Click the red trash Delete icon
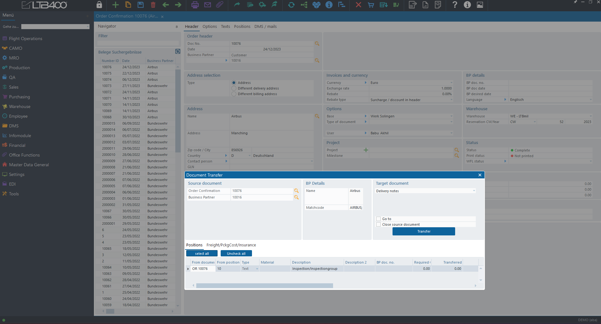Viewport: 601px width, 324px height. click(153, 5)
